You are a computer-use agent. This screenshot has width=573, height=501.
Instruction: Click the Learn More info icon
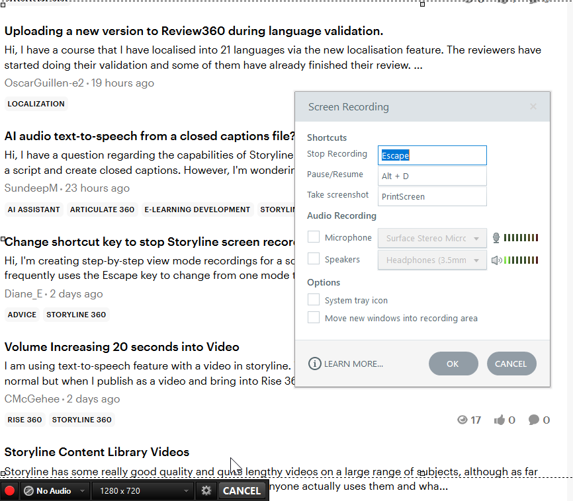(314, 364)
